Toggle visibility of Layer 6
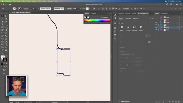This screenshot has height=103, width=183. pyautogui.click(x=156, y=22)
